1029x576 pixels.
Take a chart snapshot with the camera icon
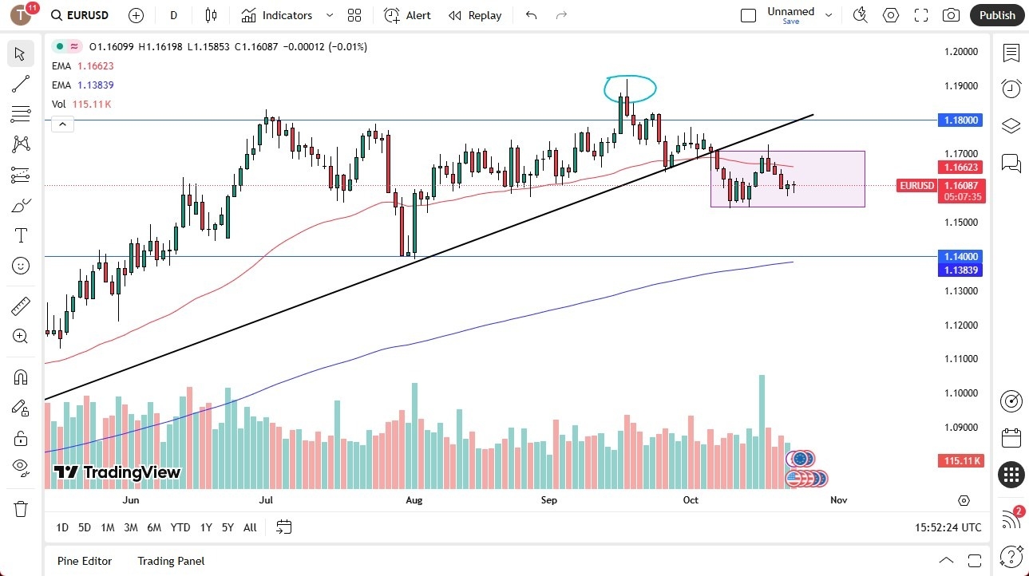pyautogui.click(x=950, y=15)
